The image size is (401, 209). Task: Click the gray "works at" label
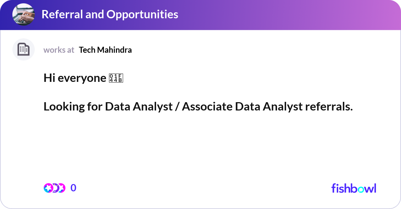[x=59, y=50]
